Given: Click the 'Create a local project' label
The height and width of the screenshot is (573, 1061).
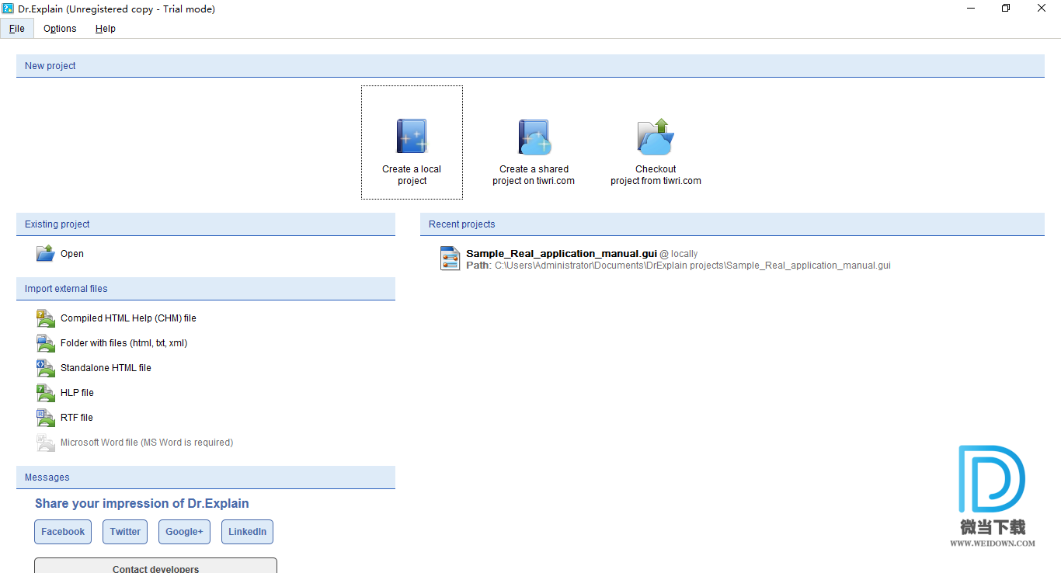Looking at the screenshot, I should click(x=412, y=175).
